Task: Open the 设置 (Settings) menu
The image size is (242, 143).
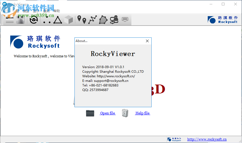Action: 16,11
